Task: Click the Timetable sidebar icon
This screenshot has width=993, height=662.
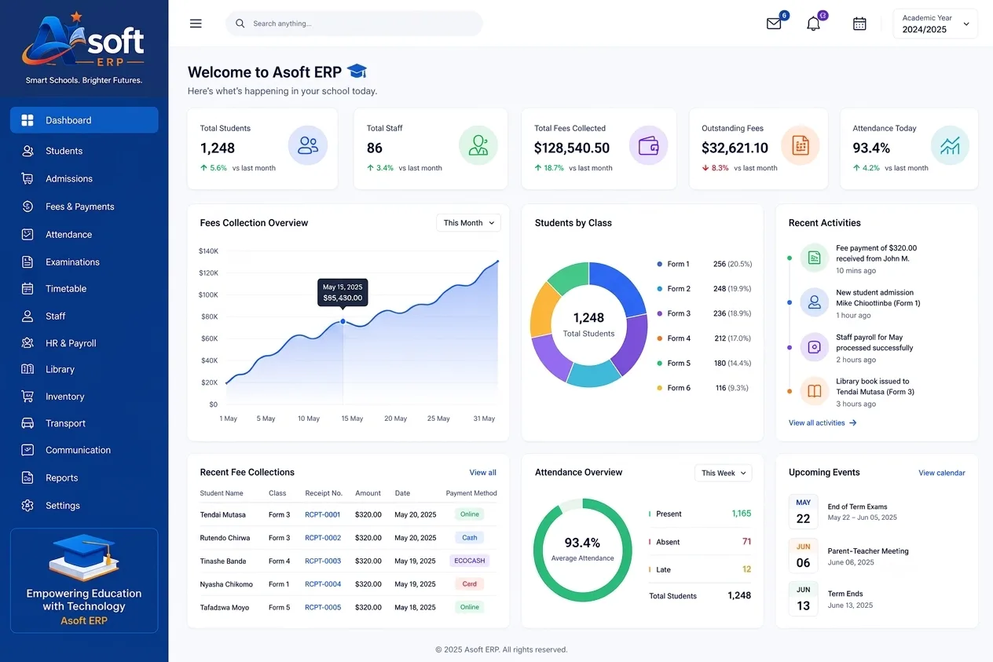Action: pos(27,288)
